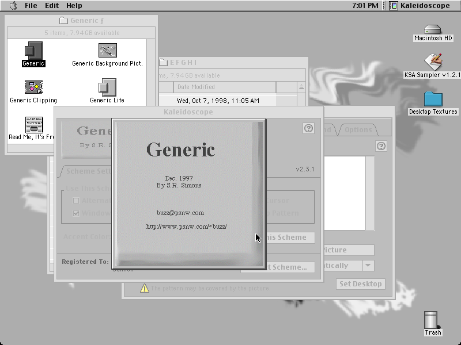Click the Kaleidoscope window title bar
This screenshot has height=345, width=461.
coord(188,112)
